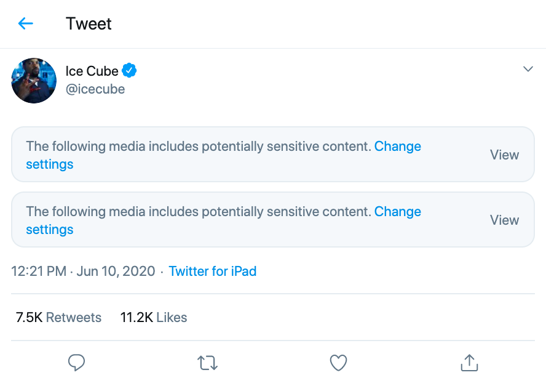Viewport: 546px width, 383px height.
Task: Open Ice Cube's profile picture
Action: [x=34, y=81]
